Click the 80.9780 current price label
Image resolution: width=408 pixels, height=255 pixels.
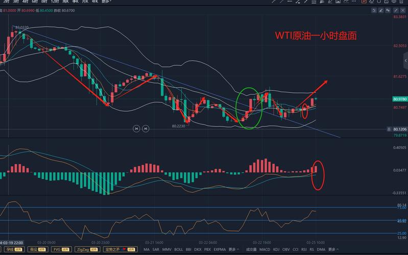(x=400, y=99)
